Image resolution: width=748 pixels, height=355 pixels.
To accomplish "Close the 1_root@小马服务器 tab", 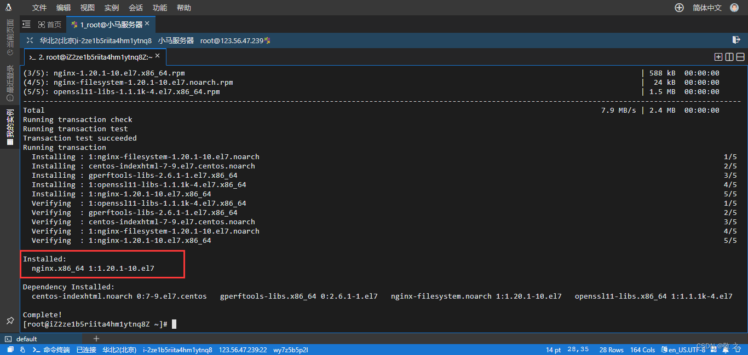I will 148,24.
